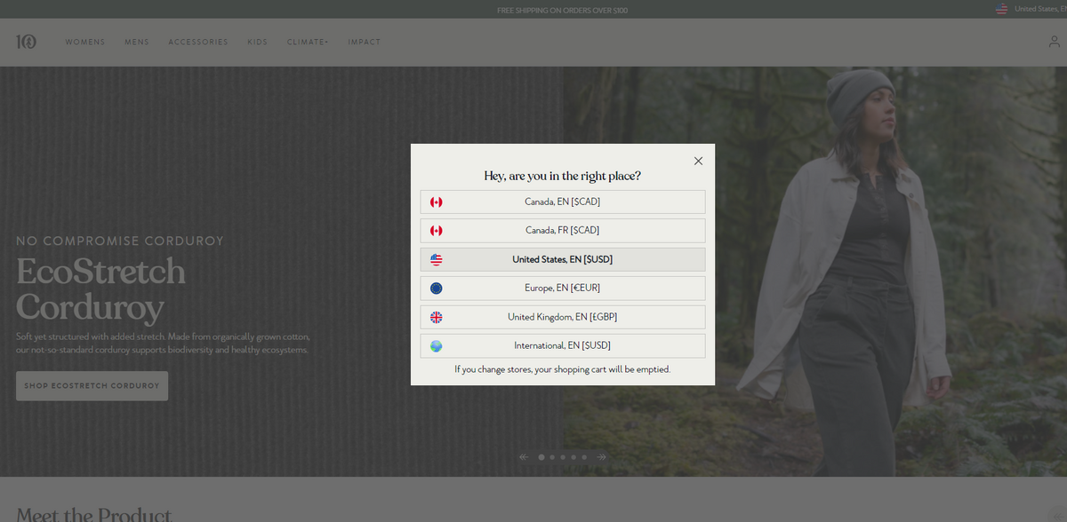The image size is (1067, 522).
Task: Open the ACCESSORIES menu
Action: (198, 42)
